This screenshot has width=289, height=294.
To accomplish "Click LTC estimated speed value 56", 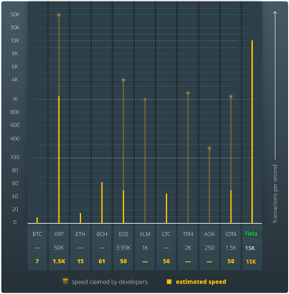I will point(166,261).
